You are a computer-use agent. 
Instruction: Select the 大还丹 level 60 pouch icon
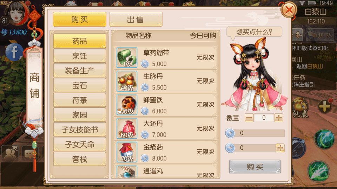[x=127, y=128]
